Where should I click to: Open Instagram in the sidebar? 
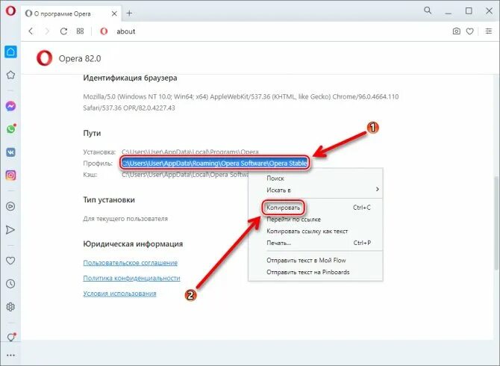coord(10,176)
